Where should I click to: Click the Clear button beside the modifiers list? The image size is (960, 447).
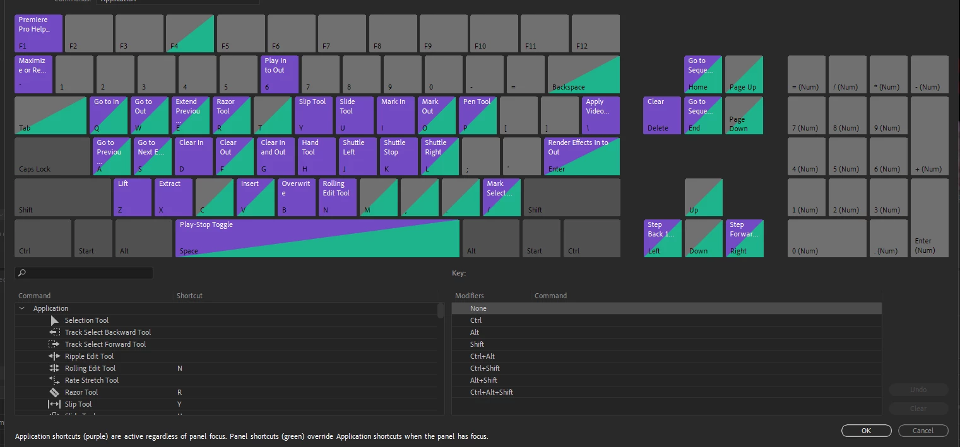pyautogui.click(x=918, y=409)
